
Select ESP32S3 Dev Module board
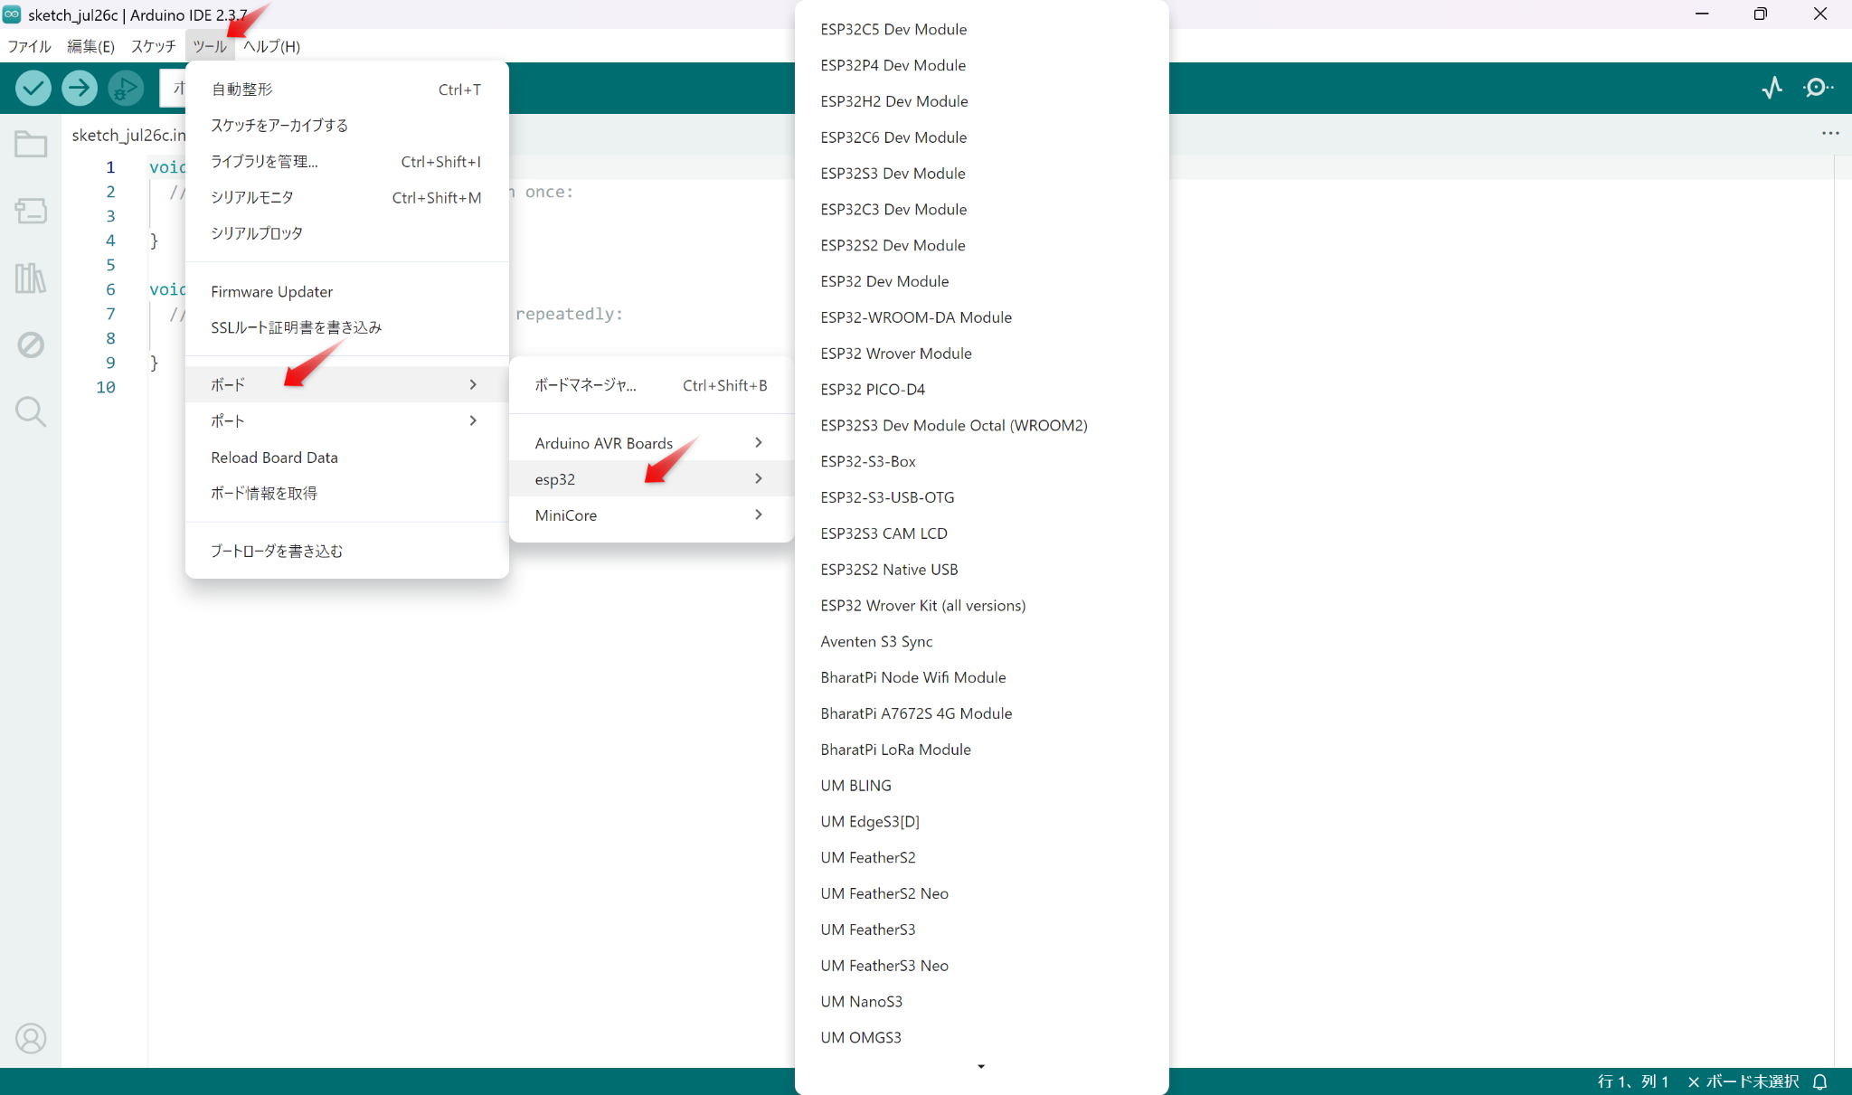click(982, 174)
